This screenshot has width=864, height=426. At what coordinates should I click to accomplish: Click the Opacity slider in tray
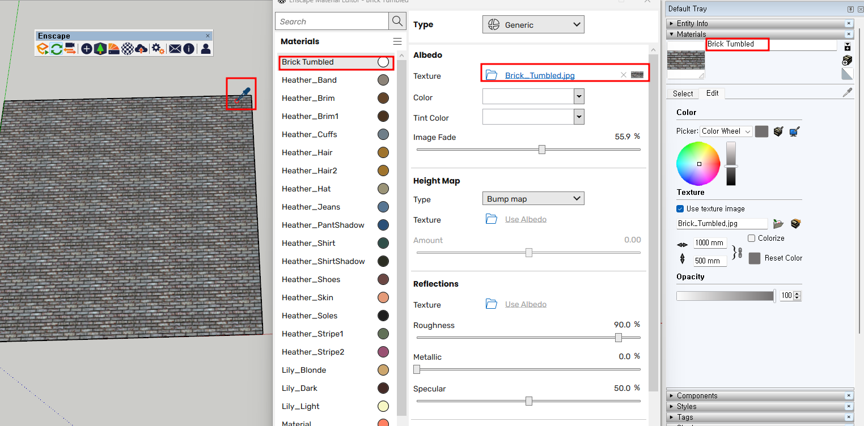tap(726, 296)
